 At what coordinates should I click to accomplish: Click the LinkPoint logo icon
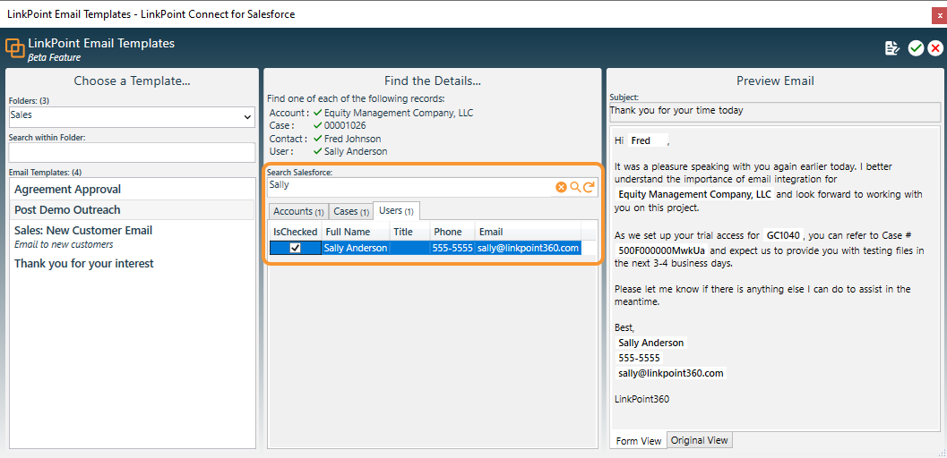pyautogui.click(x=15, y=49)
